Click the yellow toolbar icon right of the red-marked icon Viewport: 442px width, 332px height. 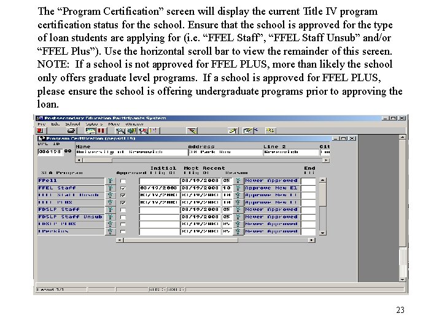(x=154, y=131)
